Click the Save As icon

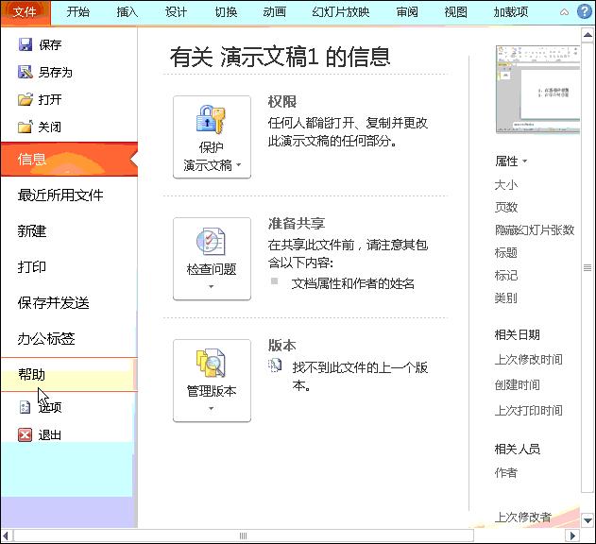pos(26,72)
